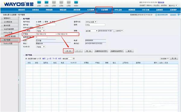Open the 系统维护 menu tab
181x112 pixels.
coord(173,10)
